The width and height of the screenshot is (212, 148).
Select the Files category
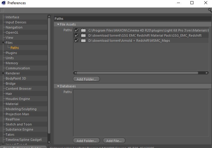tap(9, 43)
